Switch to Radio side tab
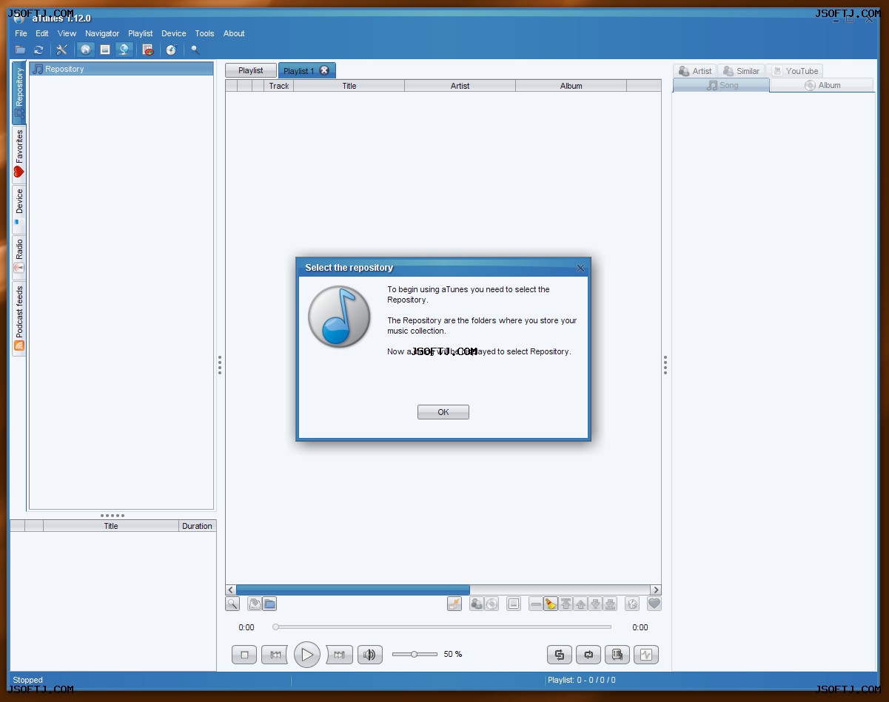889x702 pixels. tap(19, 256)
